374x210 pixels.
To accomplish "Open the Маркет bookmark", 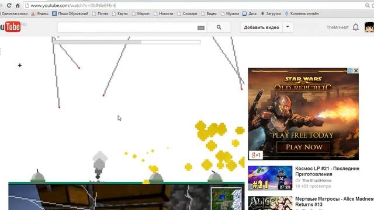I will click(x=141, y=13).
